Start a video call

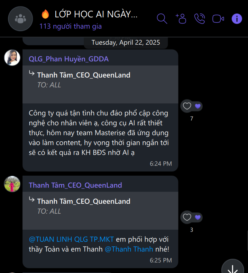[218, 18]
